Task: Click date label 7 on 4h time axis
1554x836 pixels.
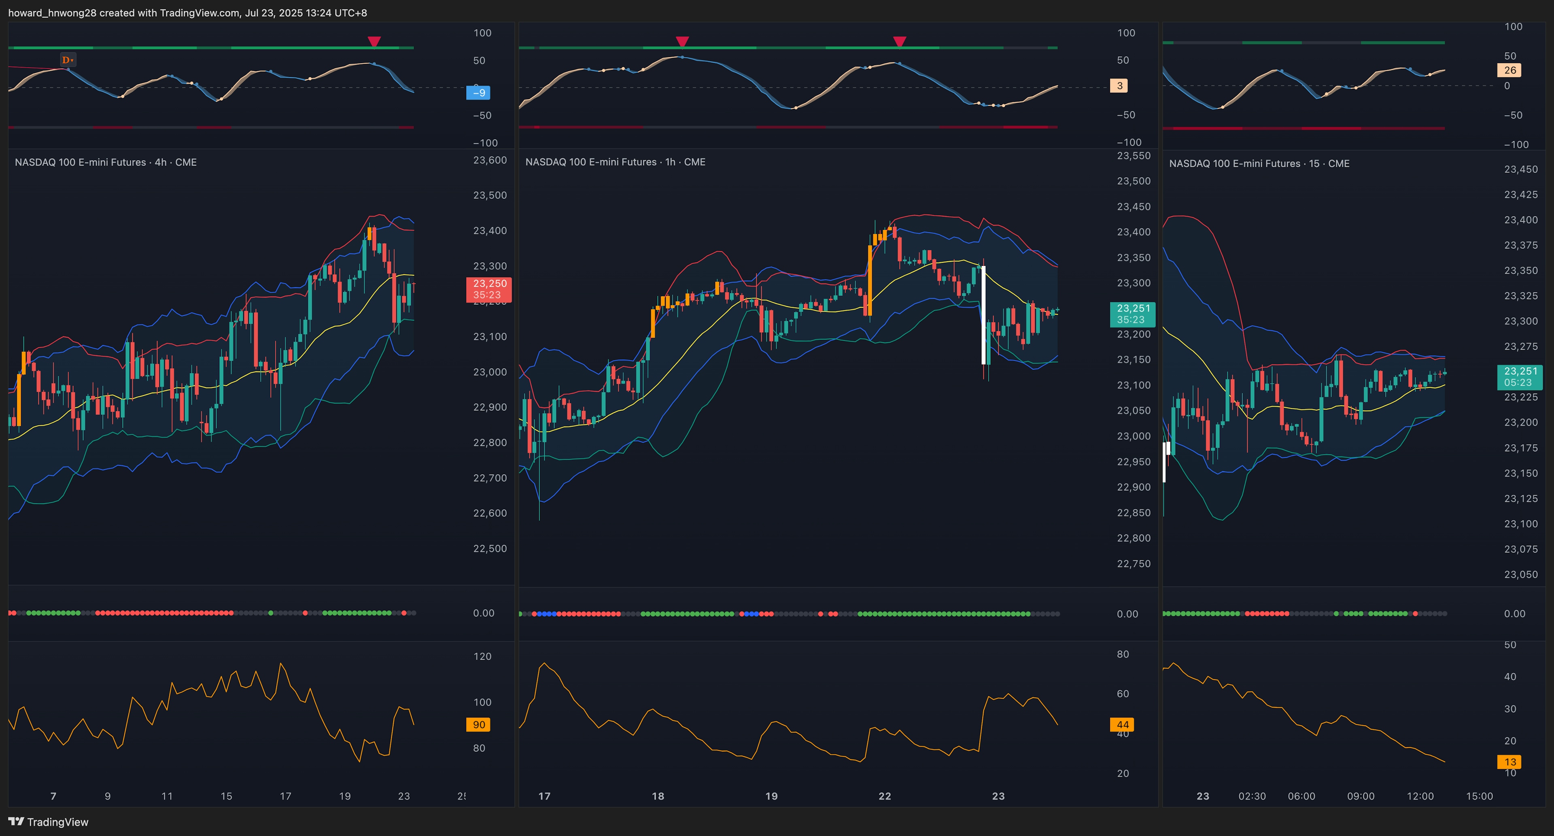Action: click(53, 796)
